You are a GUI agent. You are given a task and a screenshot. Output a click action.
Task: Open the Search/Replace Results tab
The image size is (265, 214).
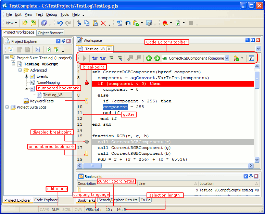pos(118,200)
